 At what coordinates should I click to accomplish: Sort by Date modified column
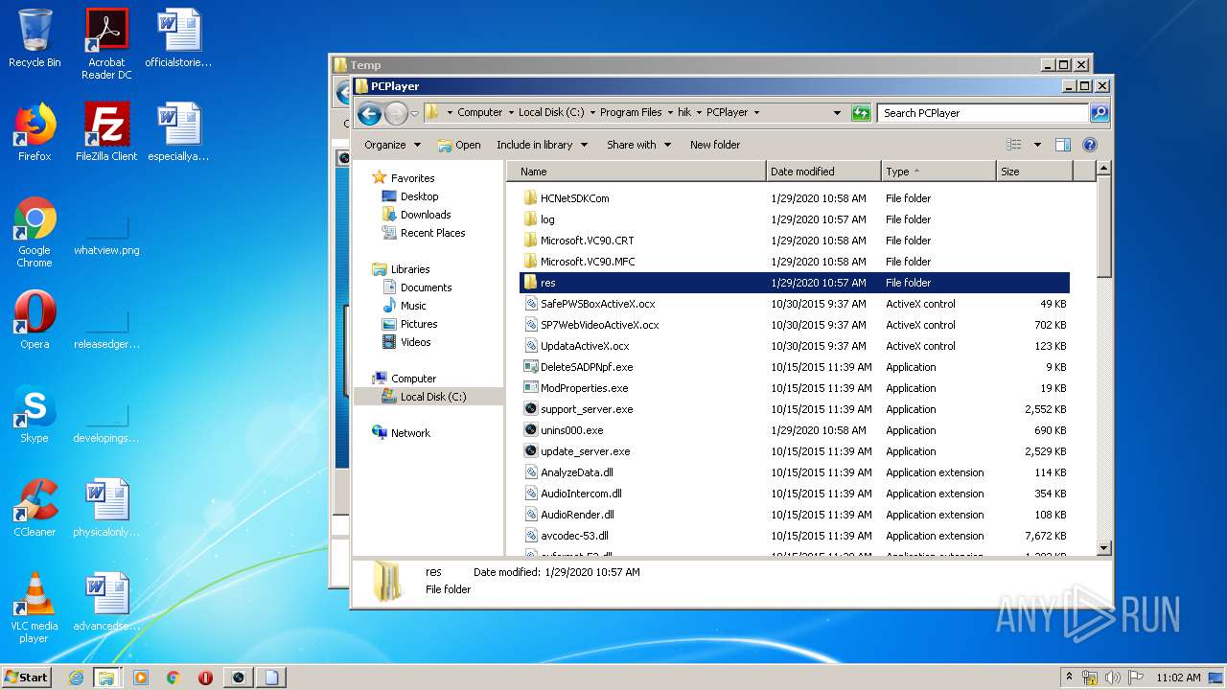823,172
